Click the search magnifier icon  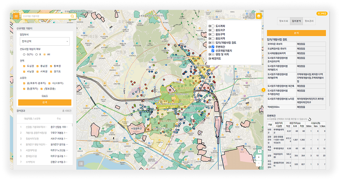[73, 16]
